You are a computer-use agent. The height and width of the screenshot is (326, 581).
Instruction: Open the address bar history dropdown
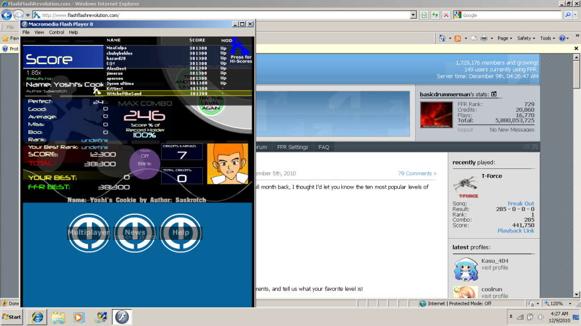coord(413,15)
